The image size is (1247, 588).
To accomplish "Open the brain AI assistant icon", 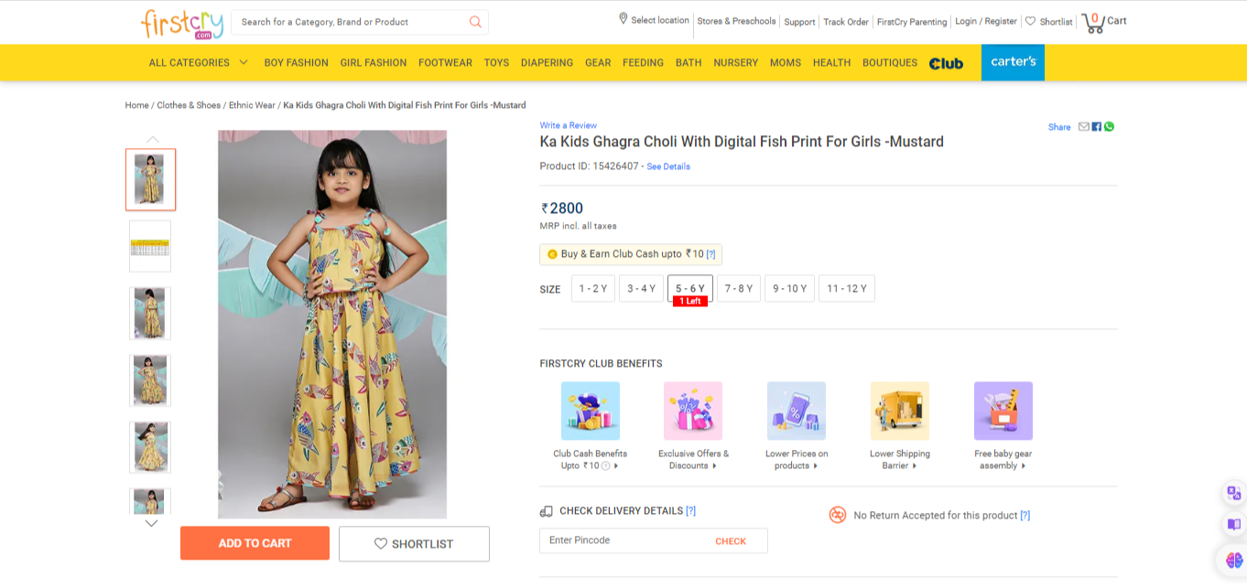I will click(1233, 560).
